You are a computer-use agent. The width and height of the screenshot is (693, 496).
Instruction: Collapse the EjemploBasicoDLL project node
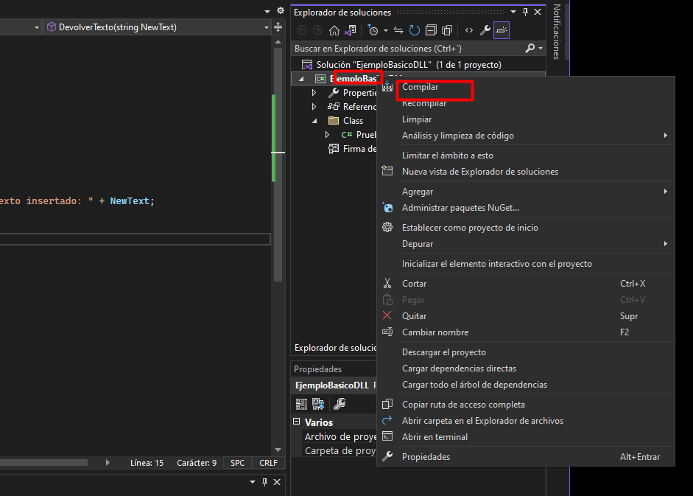tap(301, 79)
